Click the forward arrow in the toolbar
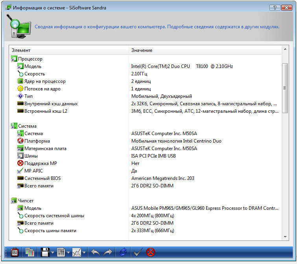 coord(108,252)
